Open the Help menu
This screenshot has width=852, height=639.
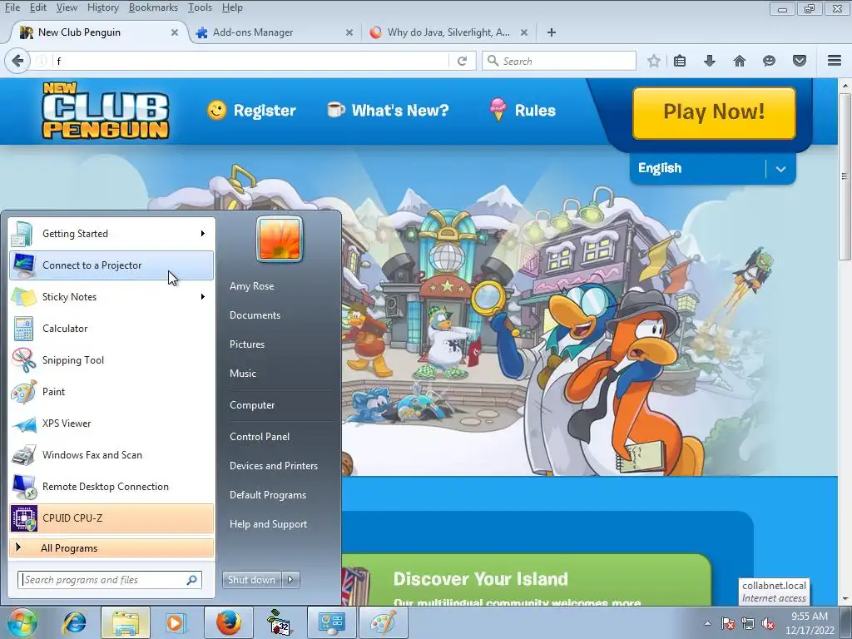point(233,7)
